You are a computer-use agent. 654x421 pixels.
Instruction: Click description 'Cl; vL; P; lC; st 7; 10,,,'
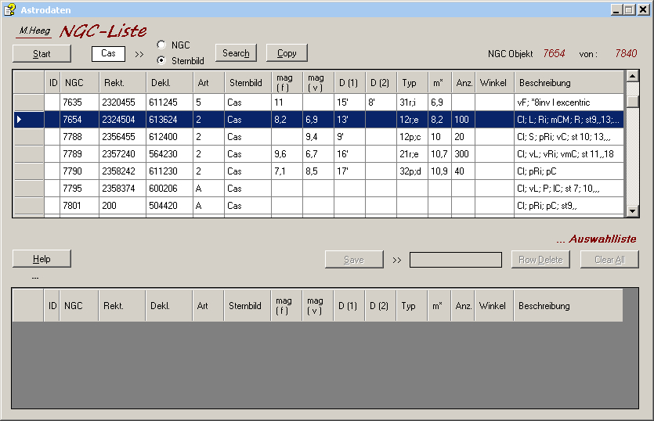(x=569, y=189)
